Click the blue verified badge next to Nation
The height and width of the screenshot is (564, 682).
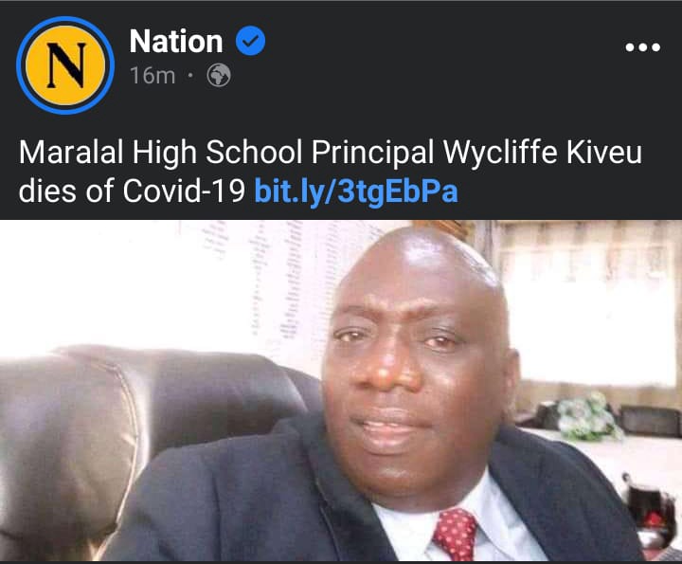[250, 41]
